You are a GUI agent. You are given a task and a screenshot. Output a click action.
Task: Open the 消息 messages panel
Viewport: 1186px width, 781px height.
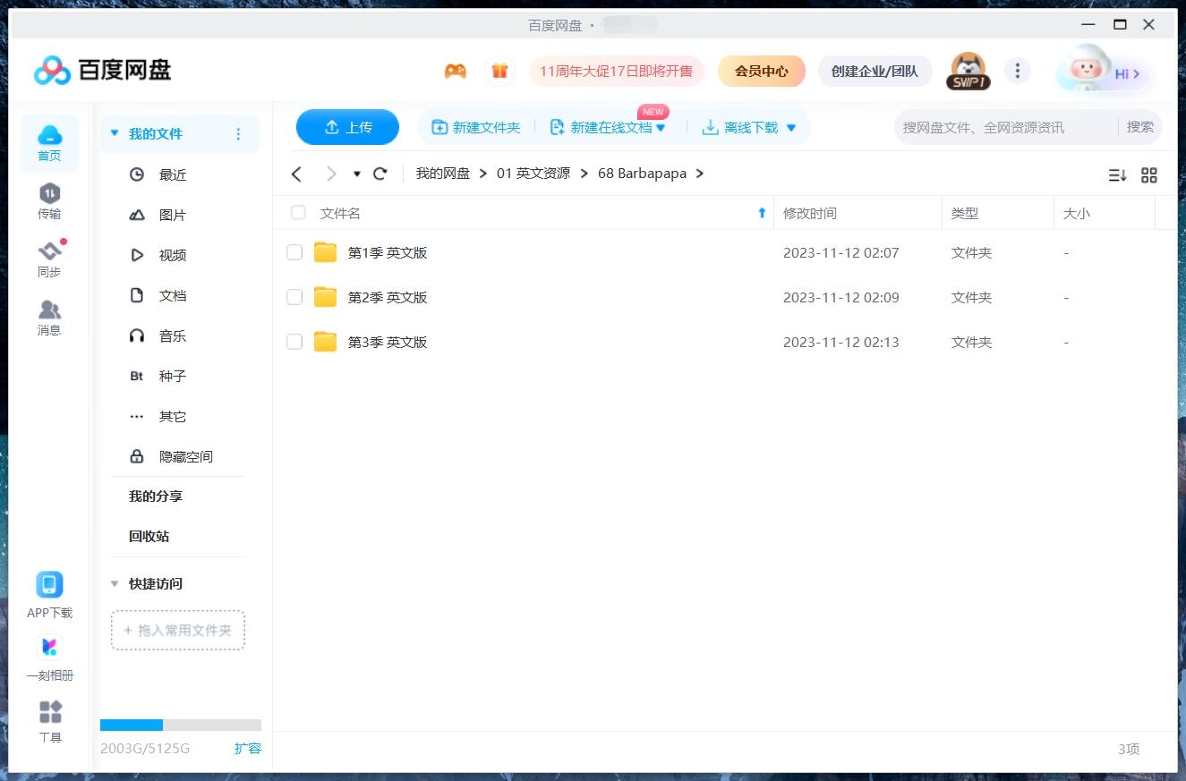point(49,315)
